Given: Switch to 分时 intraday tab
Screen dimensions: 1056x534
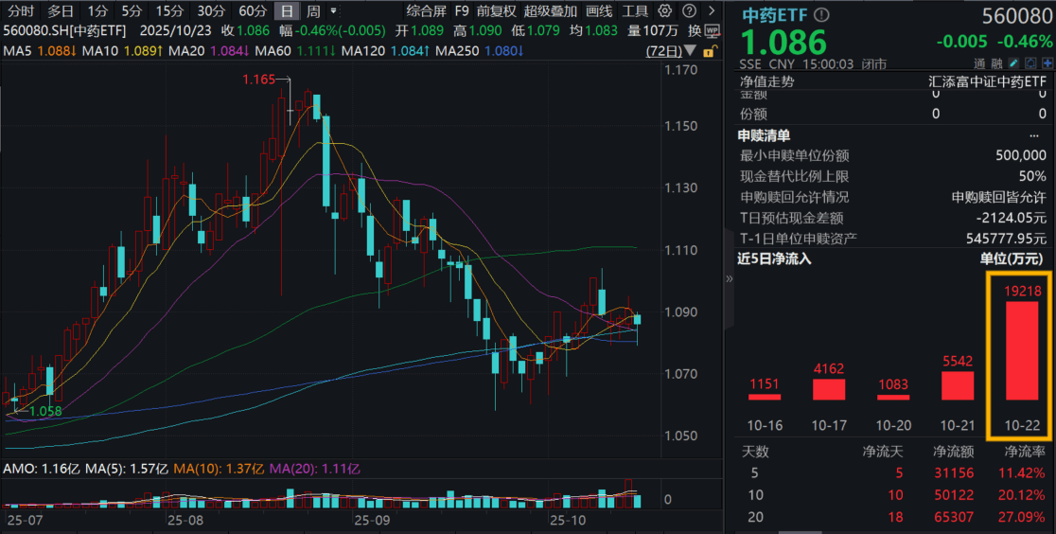Looking at the screenshot, I should 21,10.
